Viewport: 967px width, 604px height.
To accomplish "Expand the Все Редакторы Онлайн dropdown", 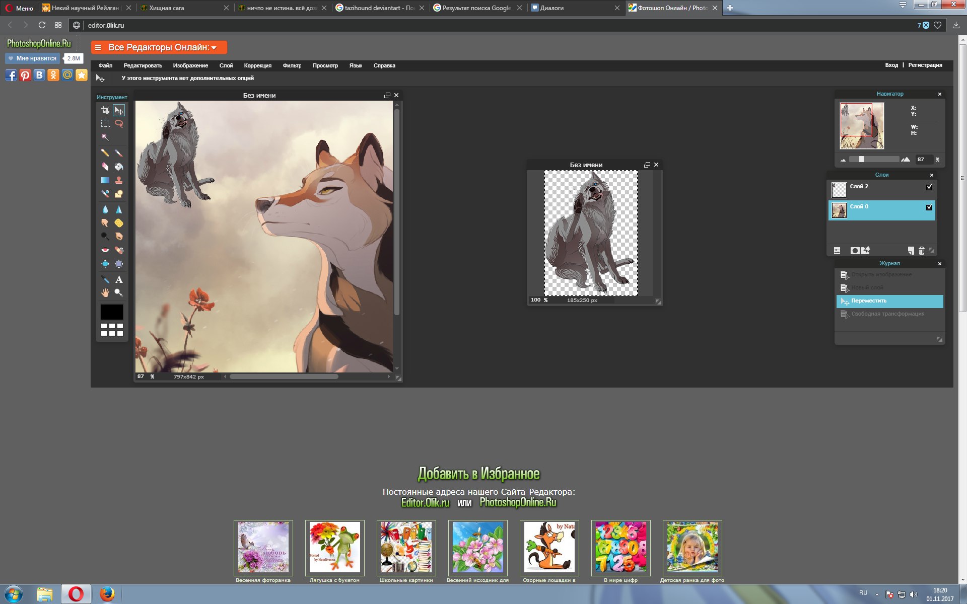I will tap(159, 47).
